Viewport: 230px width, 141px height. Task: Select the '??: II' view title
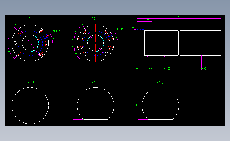[95, 19]
